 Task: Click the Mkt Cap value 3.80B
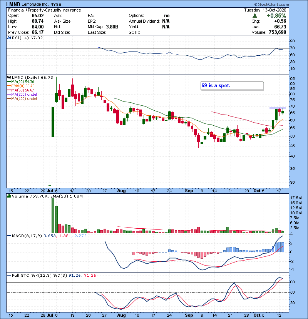[x=112, y=27]
